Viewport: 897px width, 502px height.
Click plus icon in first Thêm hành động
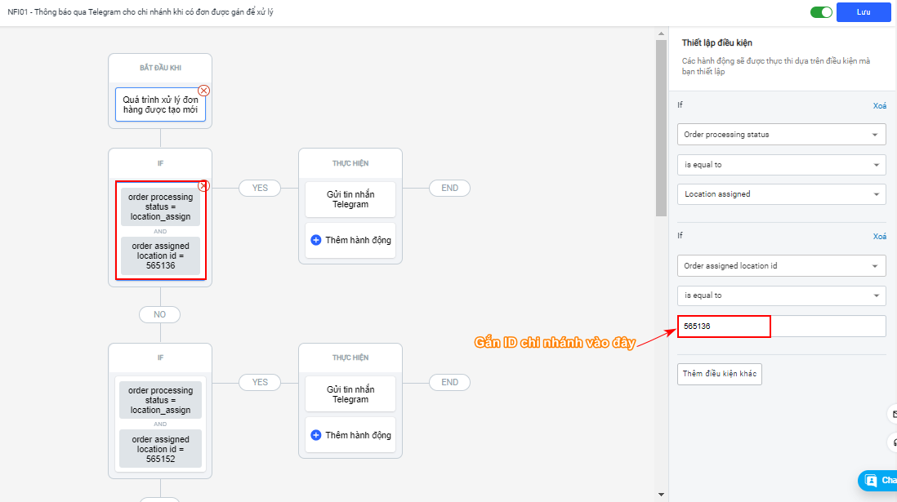tap(316, 240)
